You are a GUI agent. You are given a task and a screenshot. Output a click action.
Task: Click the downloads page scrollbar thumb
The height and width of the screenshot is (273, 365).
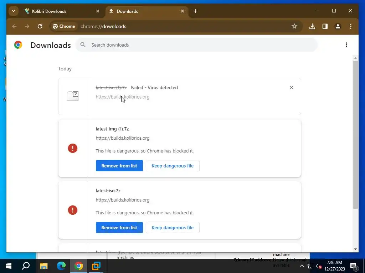[355, 135]
